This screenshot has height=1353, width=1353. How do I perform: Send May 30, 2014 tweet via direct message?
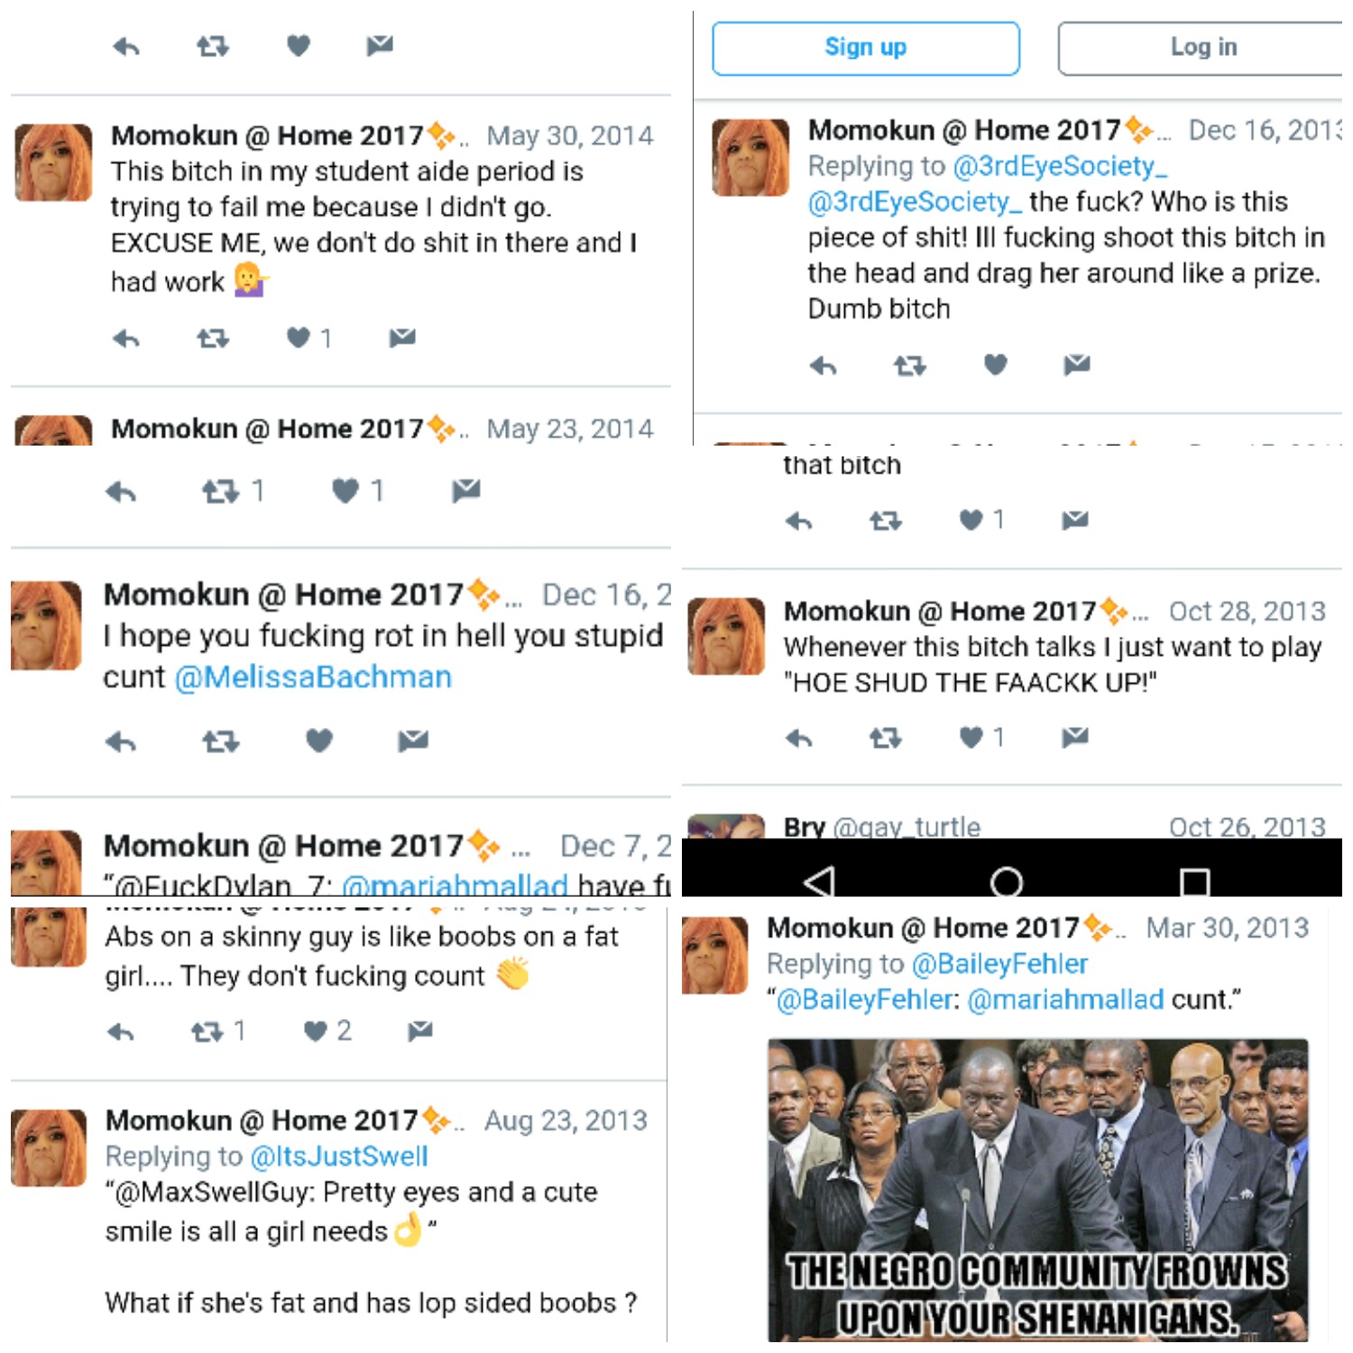[402, 338]
